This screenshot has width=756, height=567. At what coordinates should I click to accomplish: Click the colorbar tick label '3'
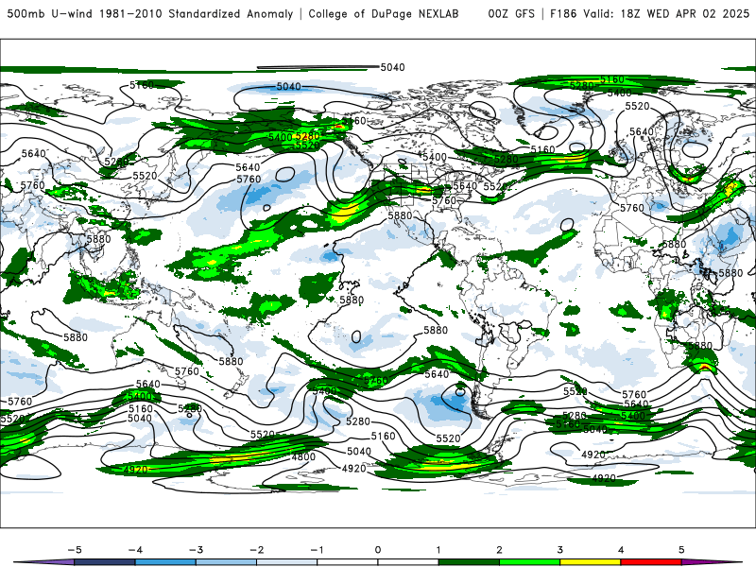(x=559, y=550)
